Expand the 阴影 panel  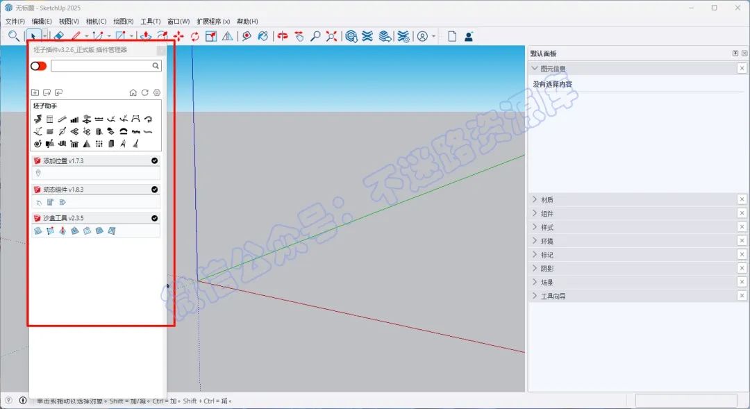[x=535, y=268]
